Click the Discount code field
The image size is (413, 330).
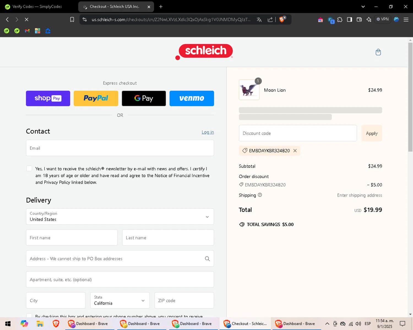(x=298, y=133)
